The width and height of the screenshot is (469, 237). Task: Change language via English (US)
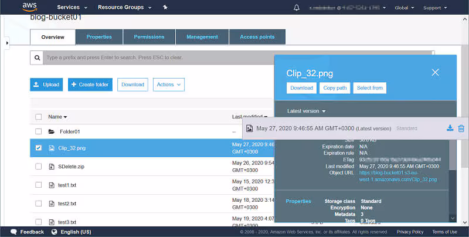[76, 232]
